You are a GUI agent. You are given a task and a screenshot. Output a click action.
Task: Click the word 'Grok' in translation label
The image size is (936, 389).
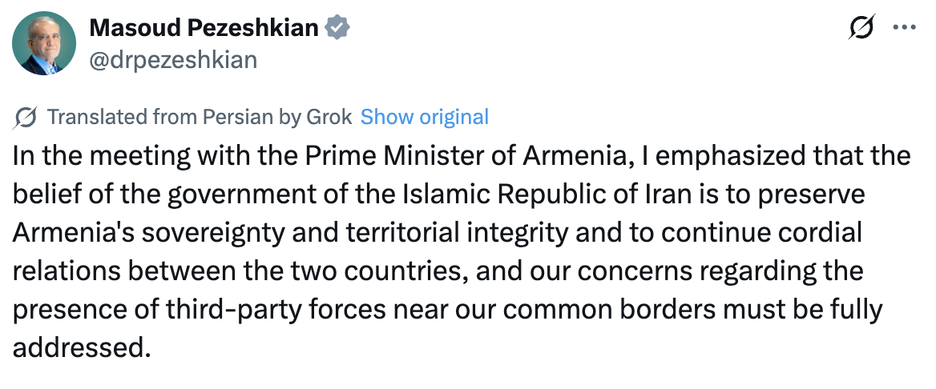tap(329, 117)
